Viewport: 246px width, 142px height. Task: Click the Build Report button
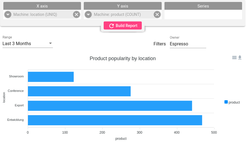pyautogui.click(x=123, y=26)
